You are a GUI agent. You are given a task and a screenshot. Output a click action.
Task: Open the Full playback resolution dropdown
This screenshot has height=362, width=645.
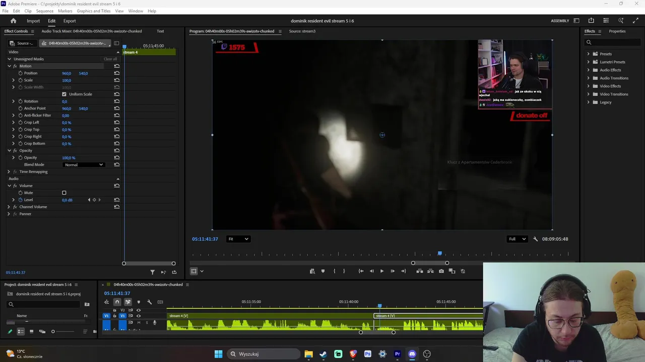coord(517,239)
